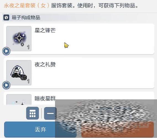This screenshot has width=157, height=138.
Task: Select the 星之锋芒 sparkle star icon
Action: click(x=19, y=39)
